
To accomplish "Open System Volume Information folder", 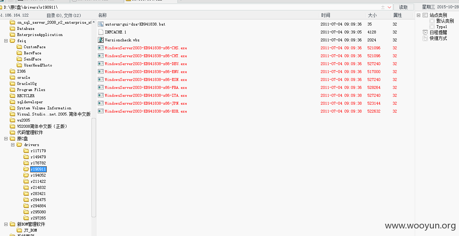I will pyautogui.click(x=44, y=108).
